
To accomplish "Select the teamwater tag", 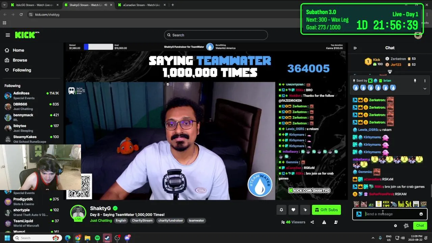I will tap(196, 221).
